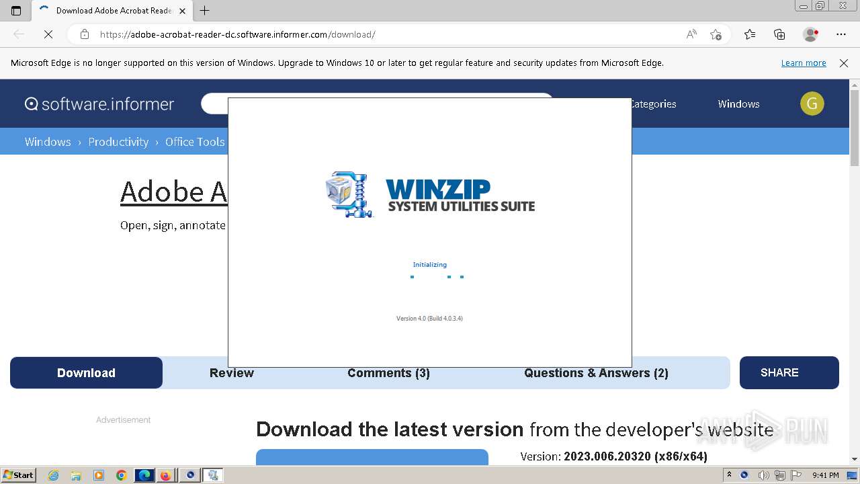Follow the Learn more link

click(x=804, y=63)
